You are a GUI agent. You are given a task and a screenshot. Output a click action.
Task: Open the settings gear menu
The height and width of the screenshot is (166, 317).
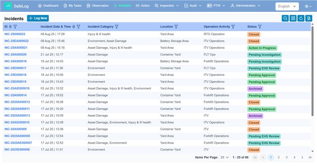[308, 6]
